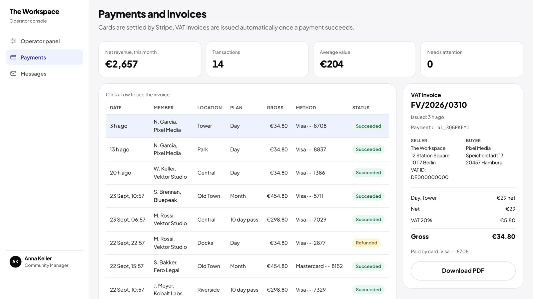This screenshot has height=299, width=533.
Task: Open the Visa 8708 payment row
Action: pyautogui.click(x=247, y=126)
